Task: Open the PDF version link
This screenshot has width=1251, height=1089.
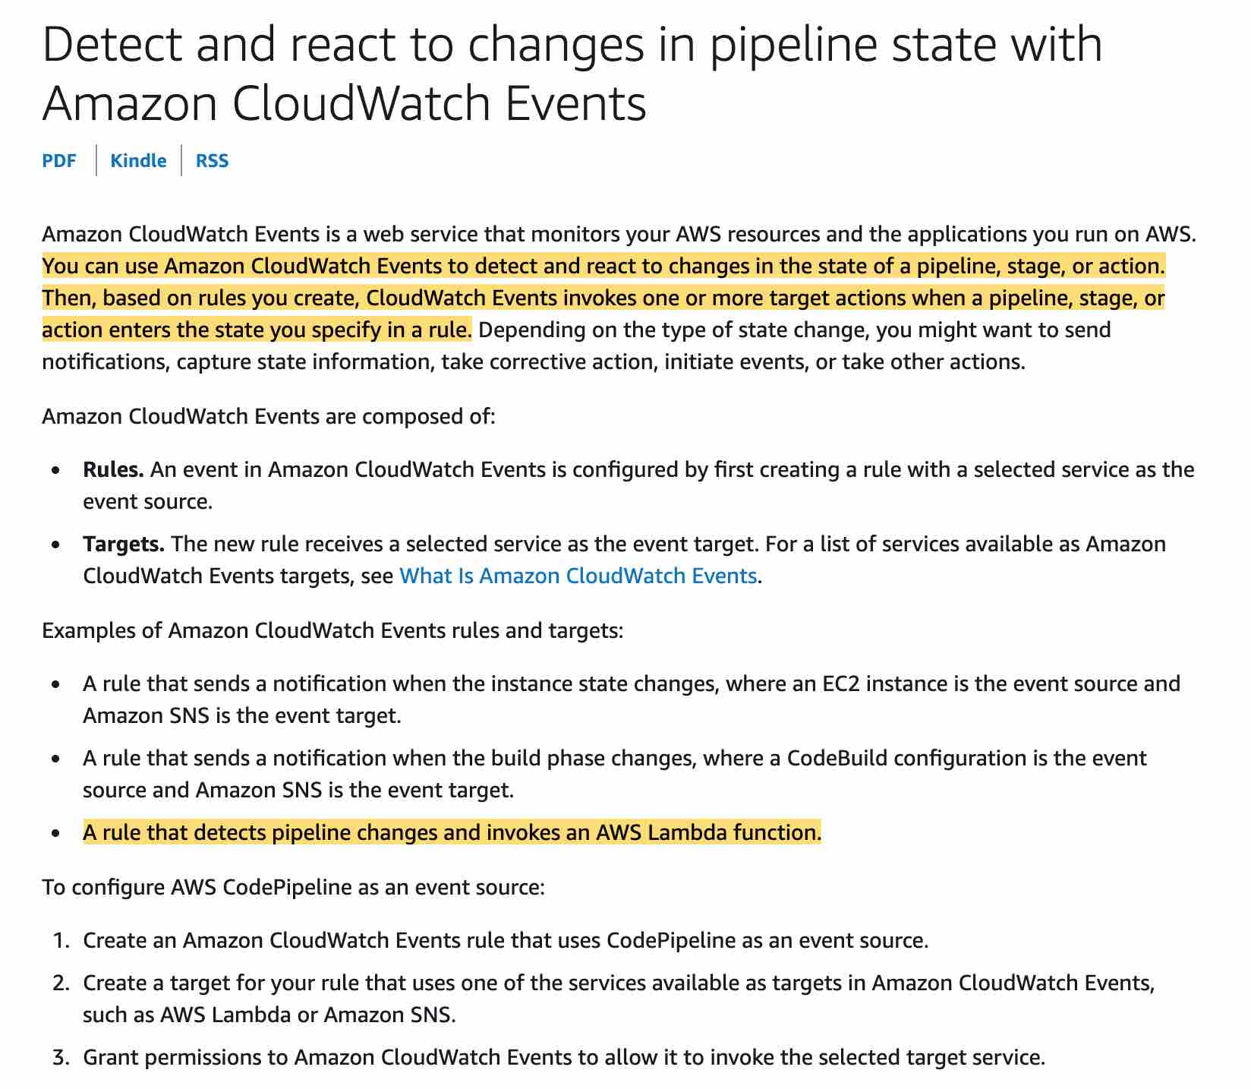Action: pyautogui.click(x=59, y=161)
